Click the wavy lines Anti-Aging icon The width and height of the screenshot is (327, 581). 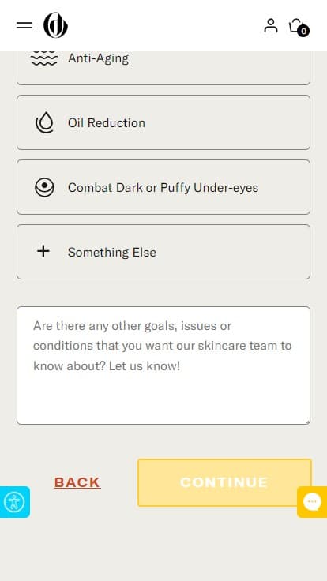pos(44,58)
